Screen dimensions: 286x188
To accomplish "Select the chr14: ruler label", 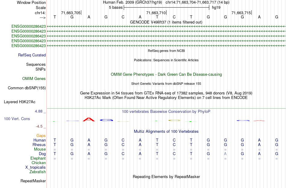I will [40, 13].
